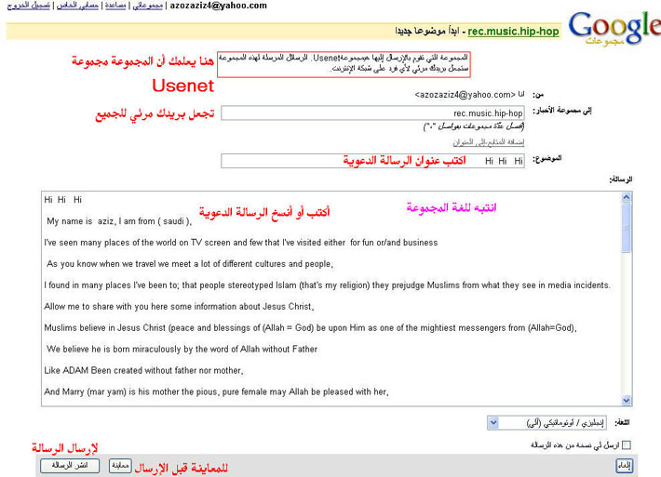Click the azozaziz4@yahoo.com address in top bar
This screenshot has width=661, height=477.
[x=219, y=6]
